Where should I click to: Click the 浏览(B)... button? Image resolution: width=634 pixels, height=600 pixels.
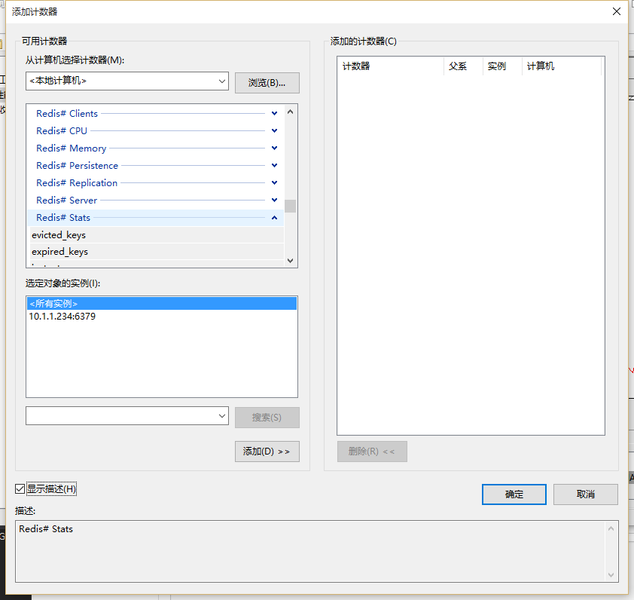click(x=267, y=83)
